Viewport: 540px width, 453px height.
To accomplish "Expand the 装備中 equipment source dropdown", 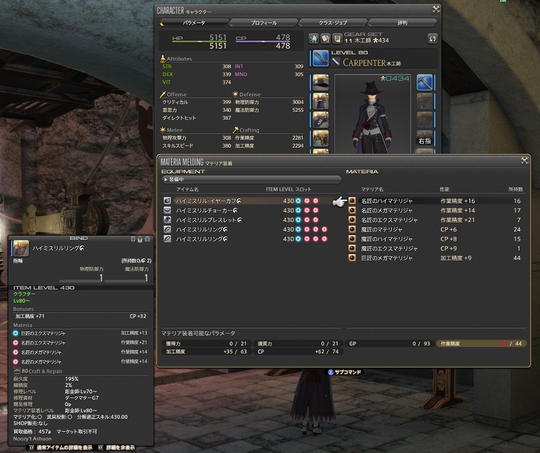I will tap(252, 179).
